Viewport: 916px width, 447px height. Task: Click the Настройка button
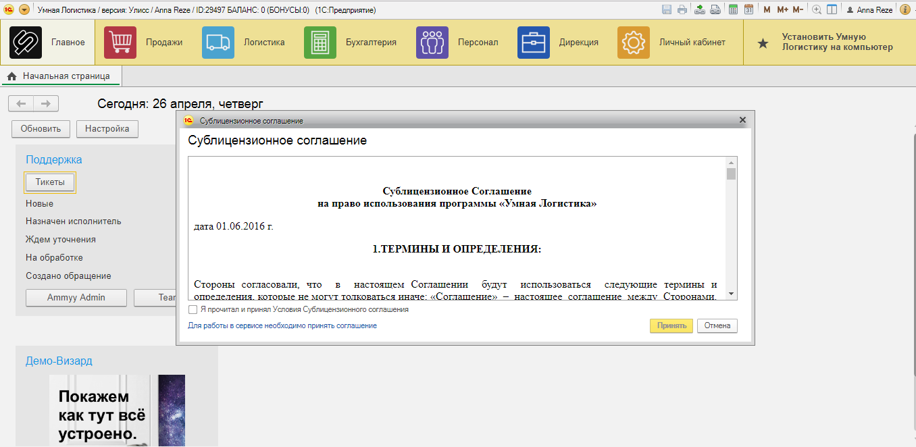click(107, 128)
